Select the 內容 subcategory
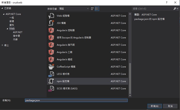Screen dimensions: 180x110 click(x=15, y=40)
